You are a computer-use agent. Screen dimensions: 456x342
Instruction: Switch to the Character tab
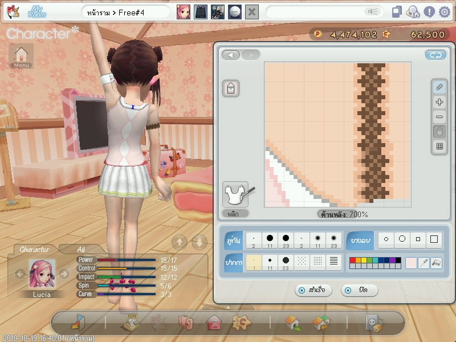34,249
